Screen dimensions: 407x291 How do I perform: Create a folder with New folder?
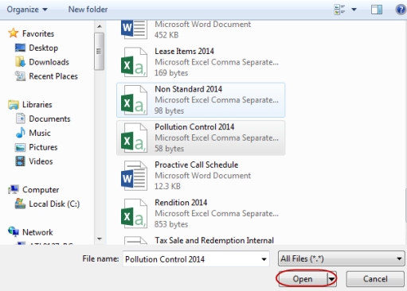coord(88,10)
